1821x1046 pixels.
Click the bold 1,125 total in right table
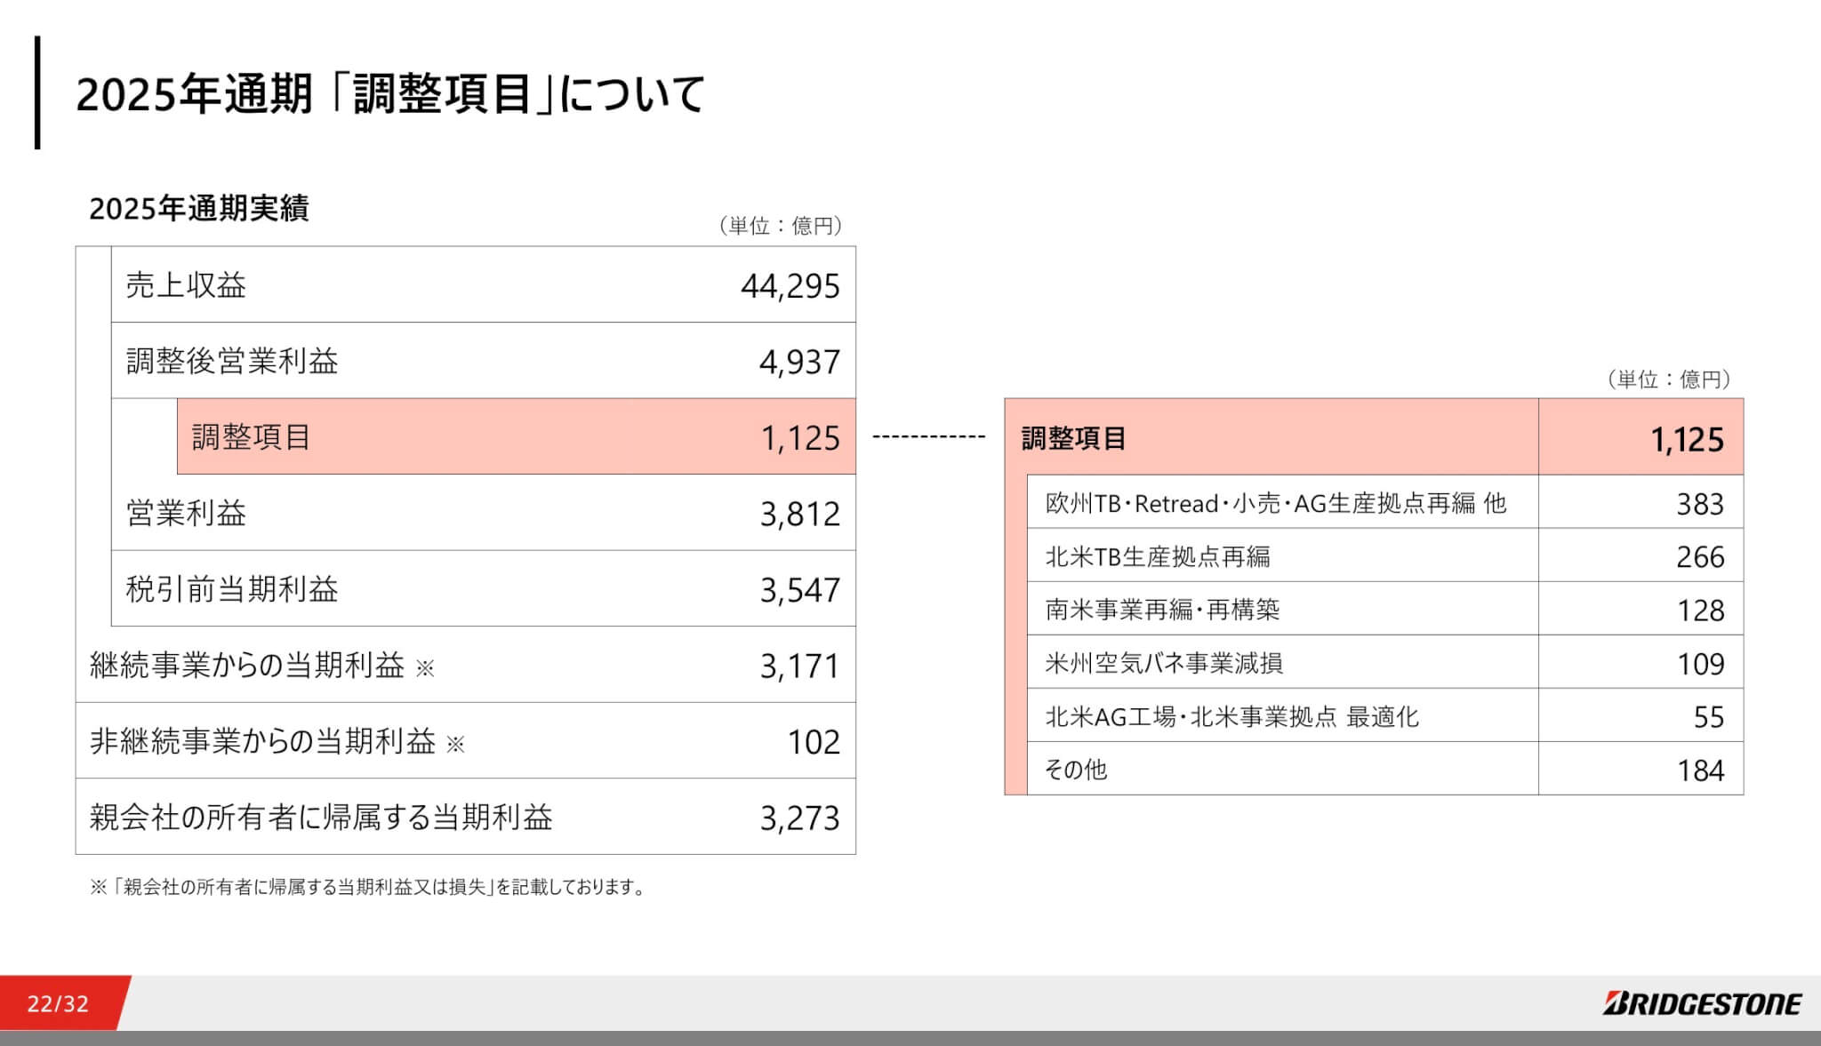pyautogui.click(x=1686, y=440)
